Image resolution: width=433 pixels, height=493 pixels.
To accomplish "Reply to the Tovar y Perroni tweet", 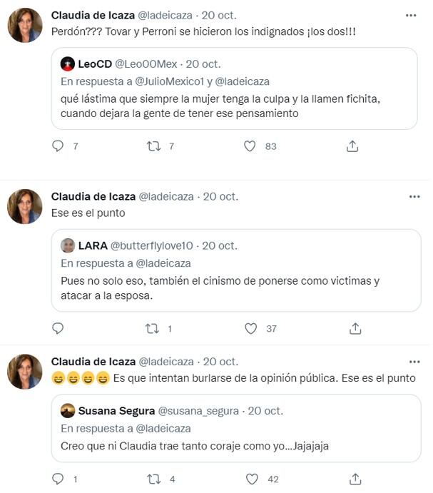I will (x=58, y=146).
